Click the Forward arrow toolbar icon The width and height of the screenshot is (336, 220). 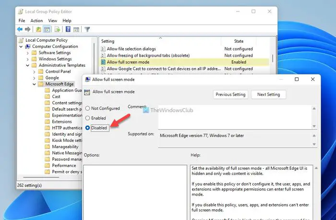point(28,29)
